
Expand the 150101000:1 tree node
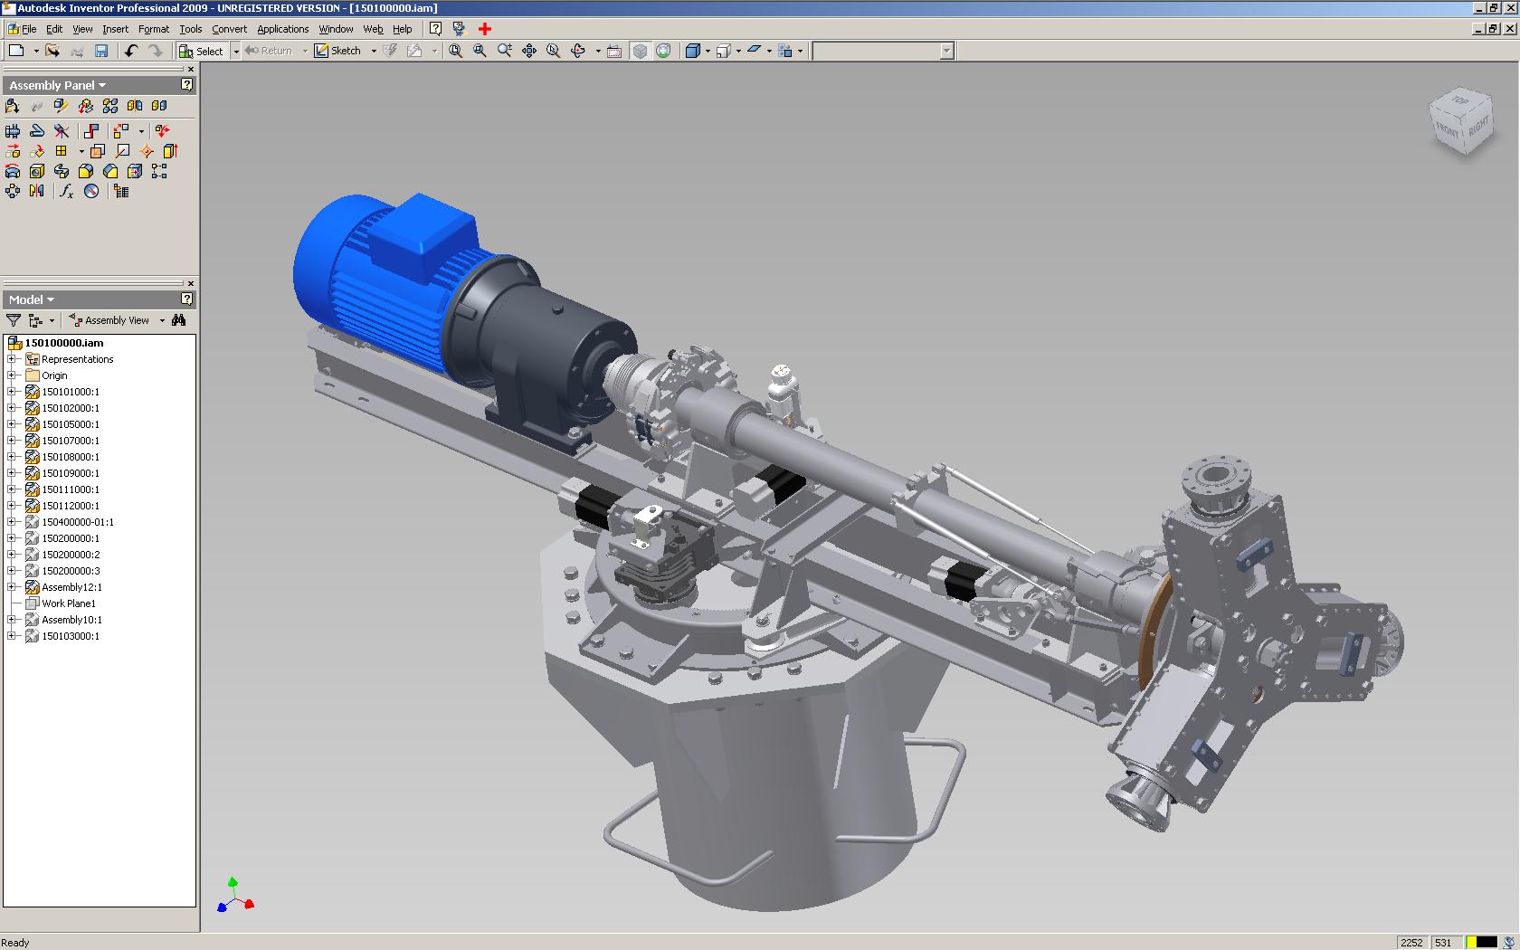pyautogui.click(x=12, y=392)
